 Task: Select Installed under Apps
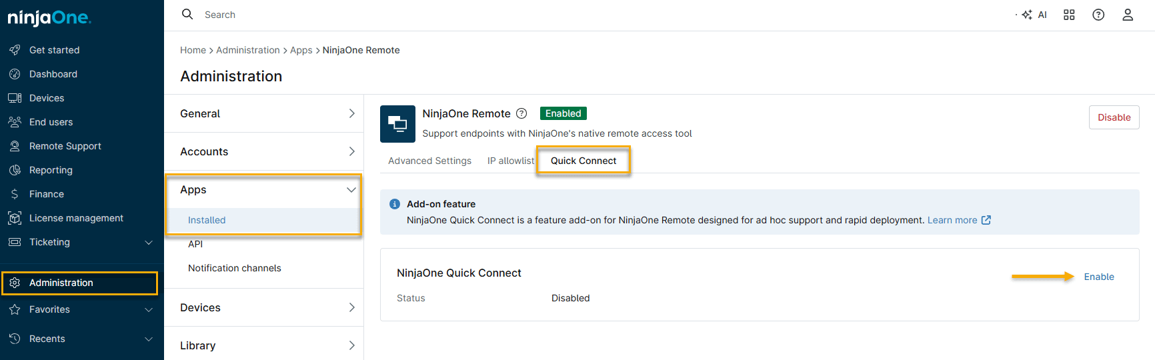207,220
